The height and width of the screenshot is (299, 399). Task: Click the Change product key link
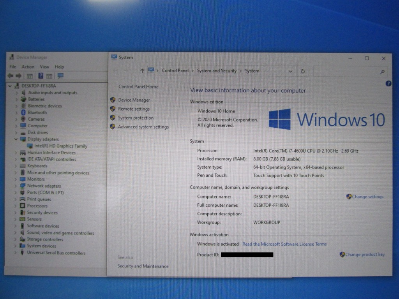coord(365,255)
